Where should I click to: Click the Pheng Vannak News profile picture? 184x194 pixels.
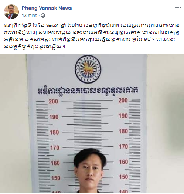[11, 12]
